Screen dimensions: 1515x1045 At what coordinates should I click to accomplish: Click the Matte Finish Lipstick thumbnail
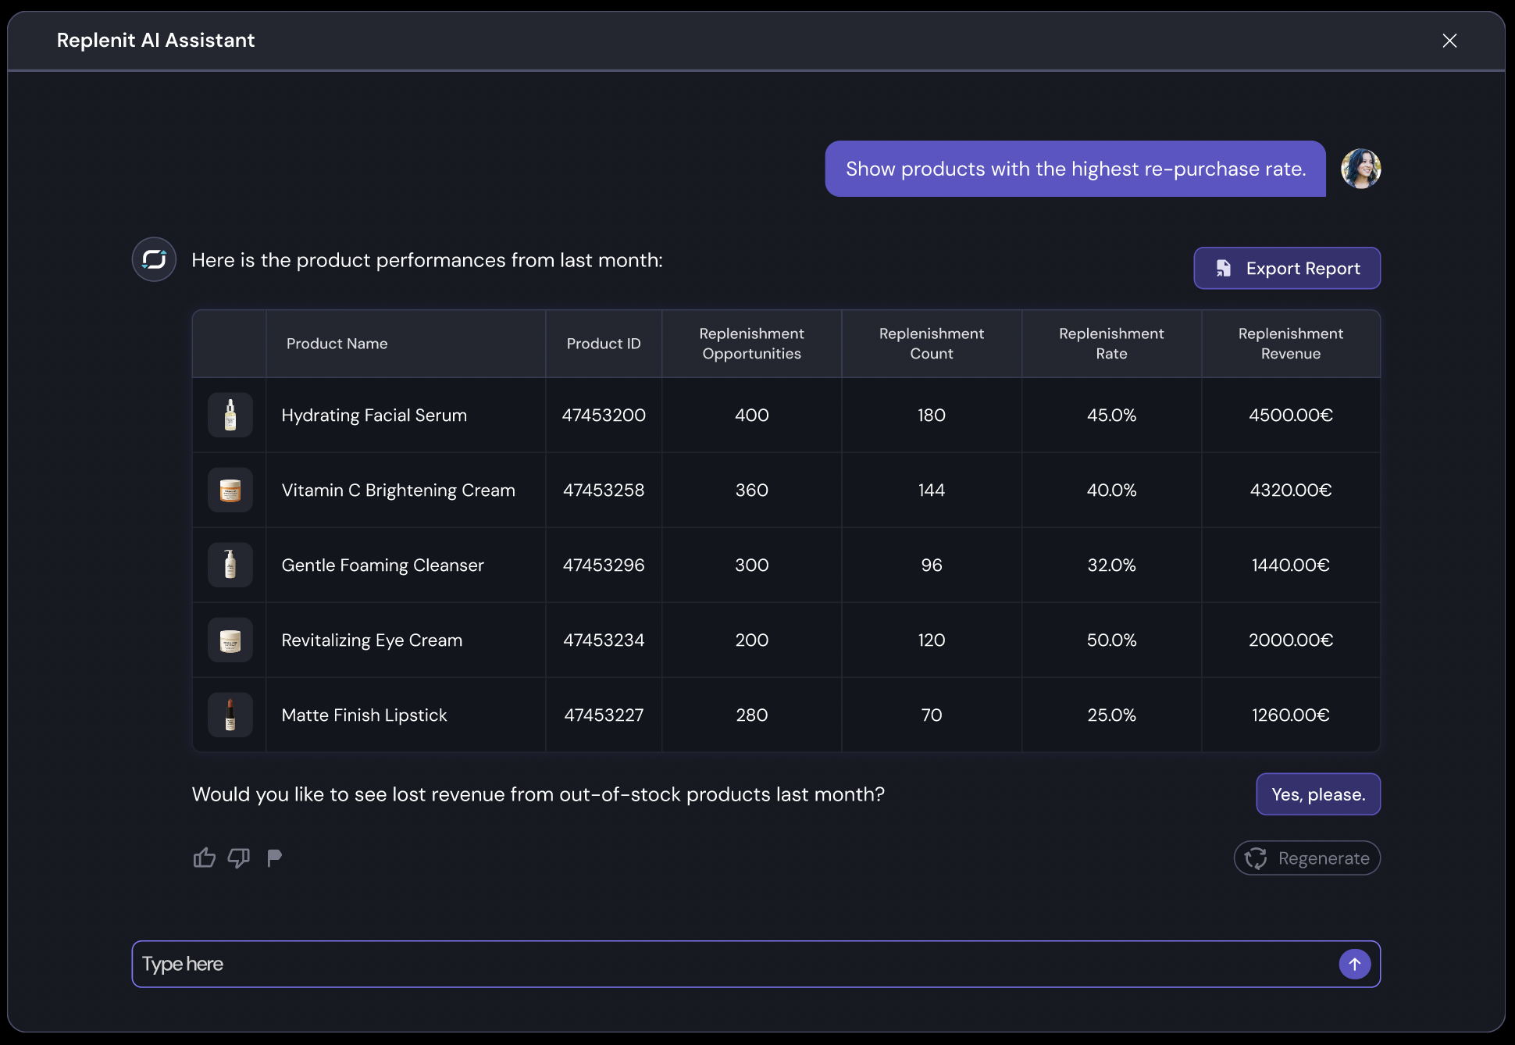[230, 715]
